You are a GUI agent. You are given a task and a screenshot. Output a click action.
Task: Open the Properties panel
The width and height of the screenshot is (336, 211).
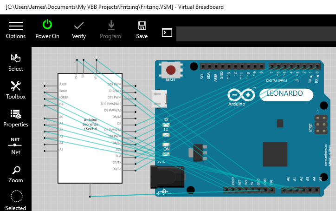[16, 118]
